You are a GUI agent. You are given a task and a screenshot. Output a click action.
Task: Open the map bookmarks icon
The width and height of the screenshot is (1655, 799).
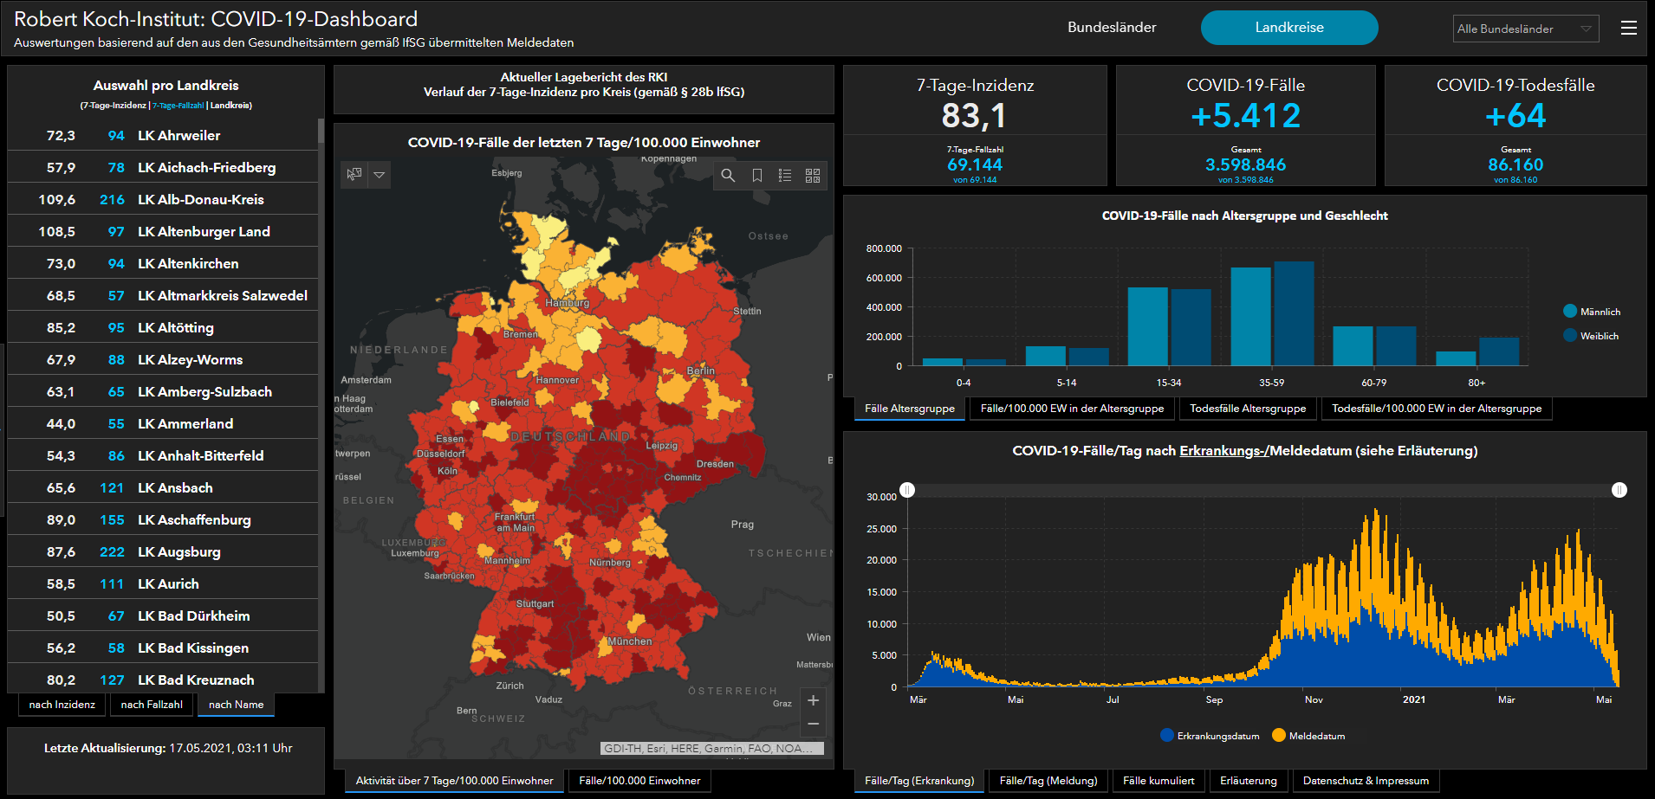756,176
